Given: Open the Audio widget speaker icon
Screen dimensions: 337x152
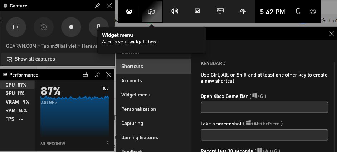Looking at the screenshot, I should 175,11.
